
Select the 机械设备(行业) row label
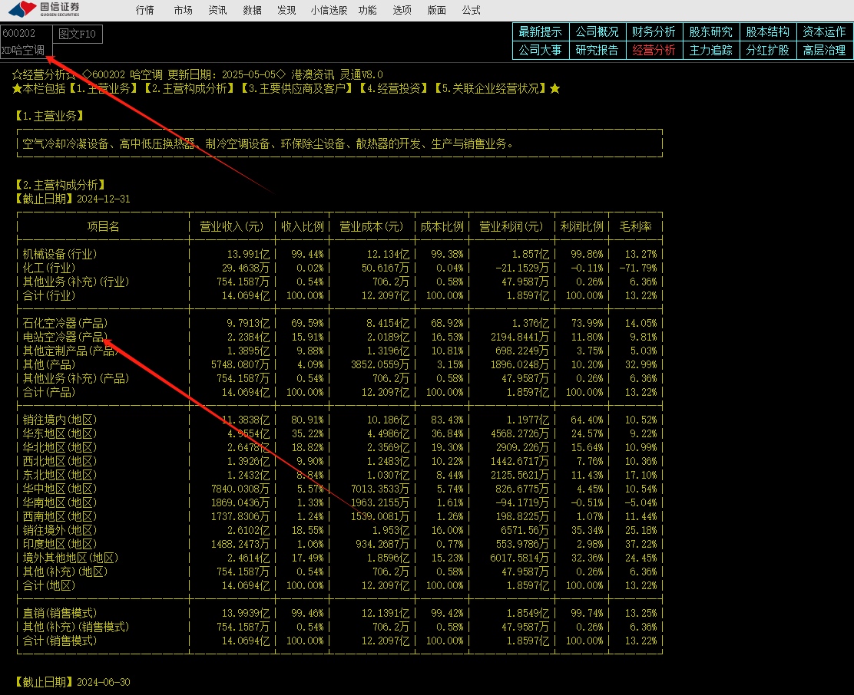coord(60,254)
